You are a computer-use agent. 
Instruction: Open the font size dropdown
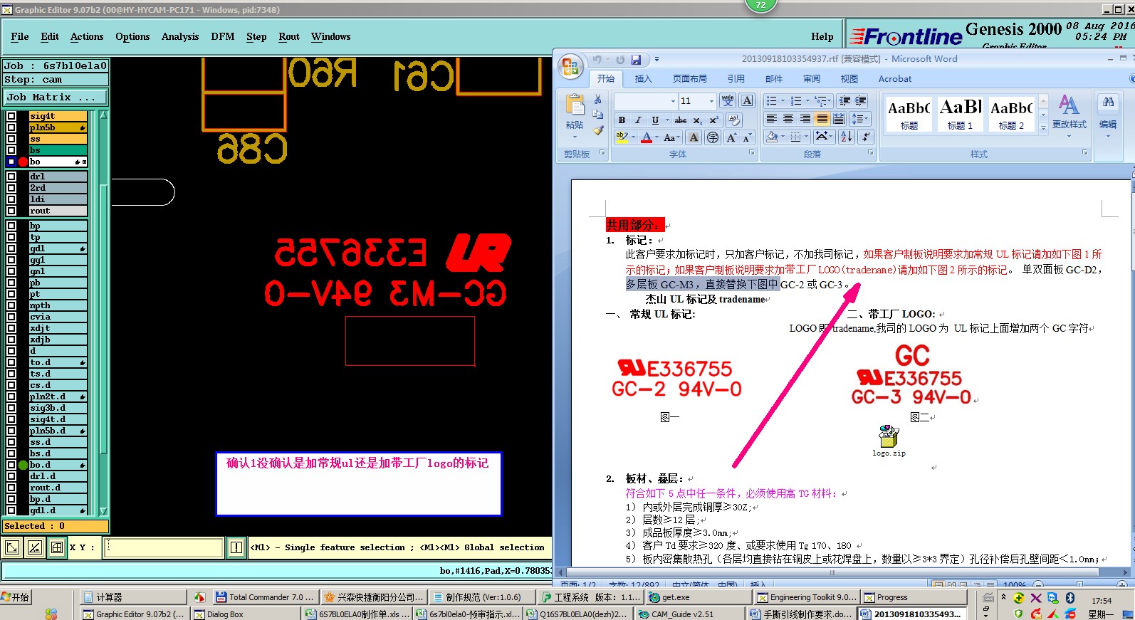pos(711,101)
